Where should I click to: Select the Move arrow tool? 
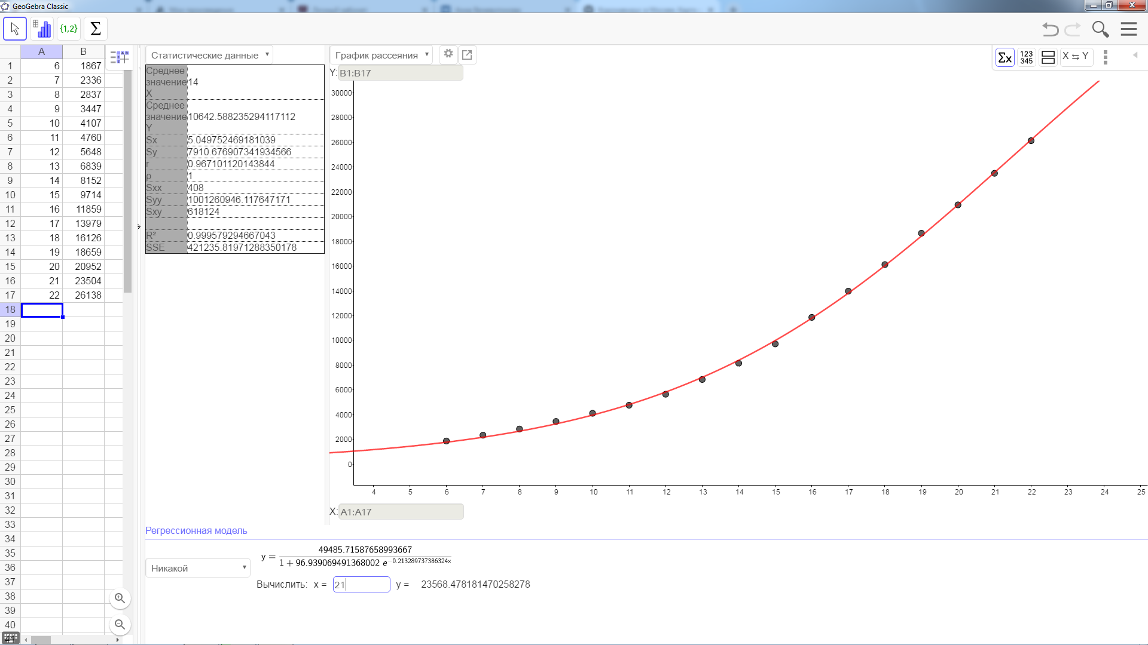(x=15, y=29)
